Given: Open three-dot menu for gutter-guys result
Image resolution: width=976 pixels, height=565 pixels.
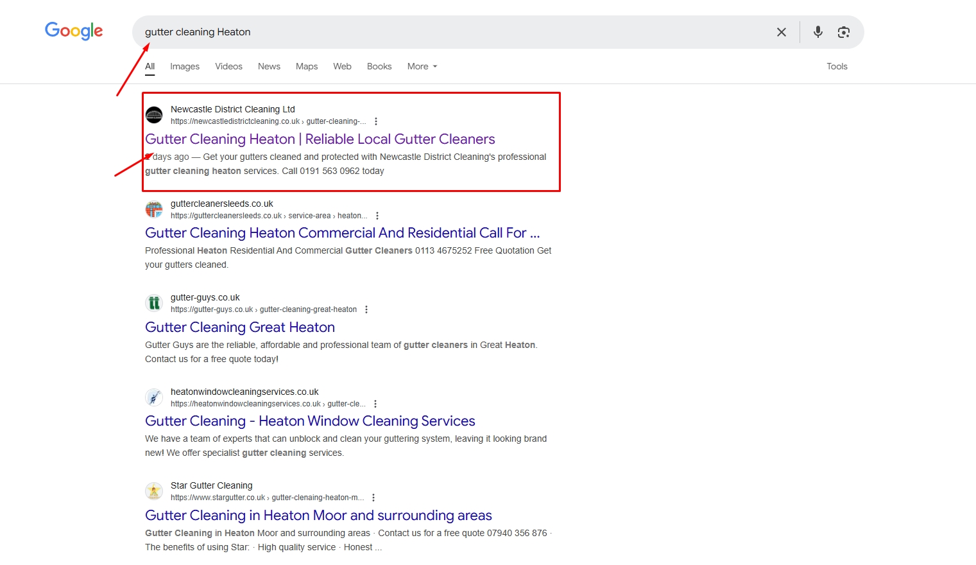Looking at the screenshot, I should (366, 309).
